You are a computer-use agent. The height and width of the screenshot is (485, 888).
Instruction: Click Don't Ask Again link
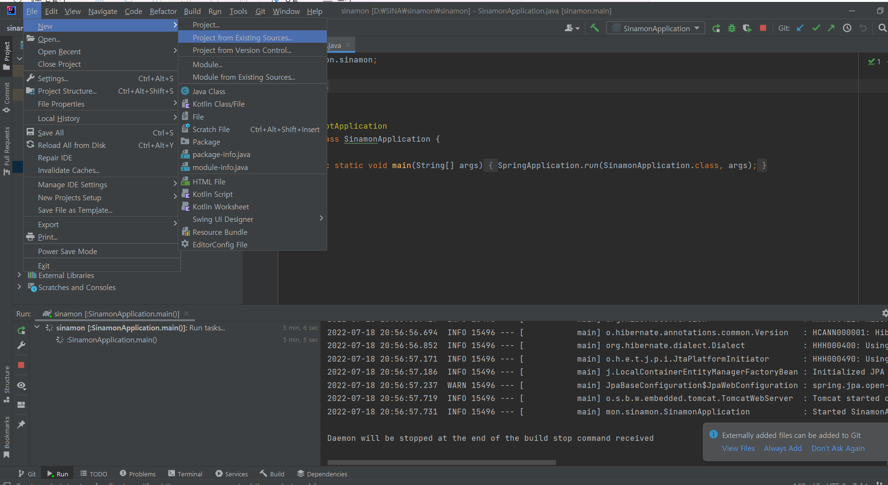pos(838,448)
